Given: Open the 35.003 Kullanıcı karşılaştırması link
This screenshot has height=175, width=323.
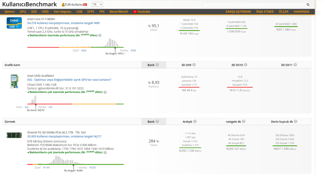Looking at the screenshot, I should click(64, 137).
